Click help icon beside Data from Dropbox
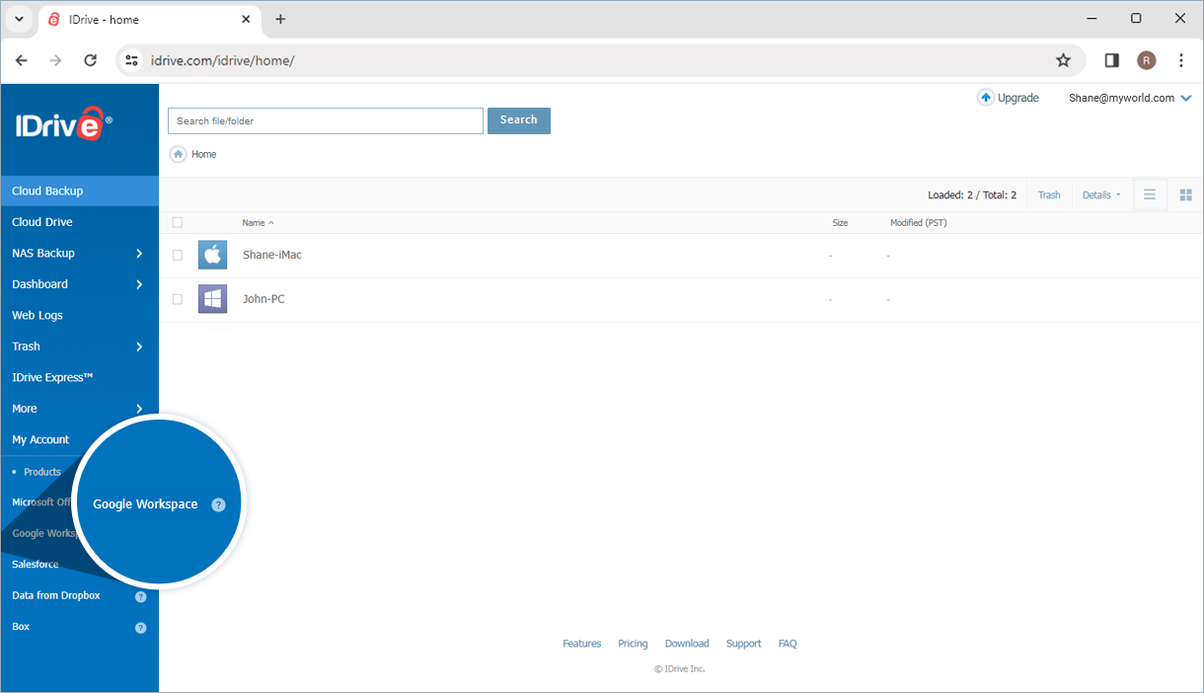Viewport: 1204px width, 693px height. [140, 596]
